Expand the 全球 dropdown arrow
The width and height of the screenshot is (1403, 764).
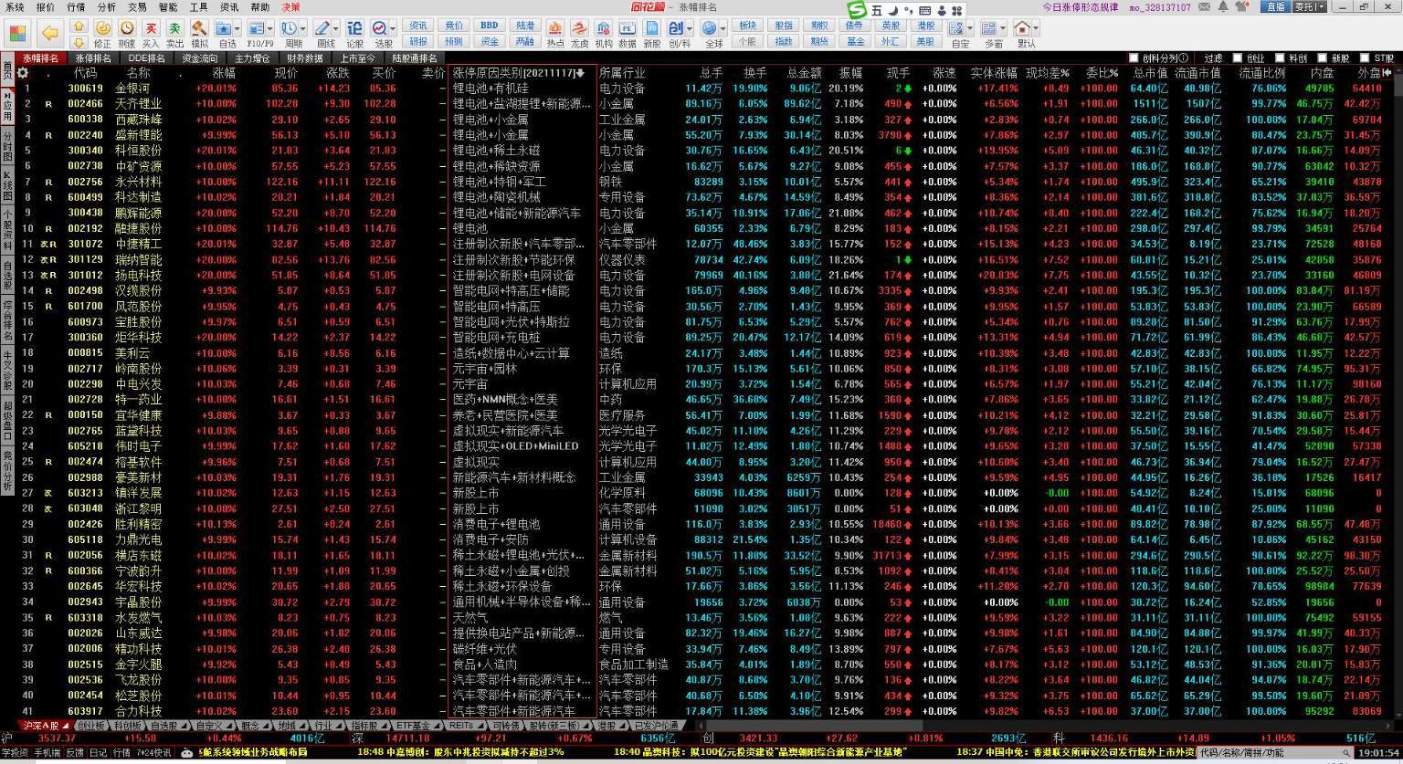(x=723, y=29)
